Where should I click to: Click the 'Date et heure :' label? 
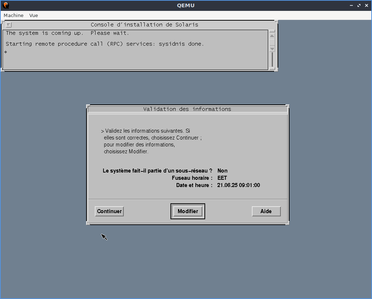coord(194,185)
